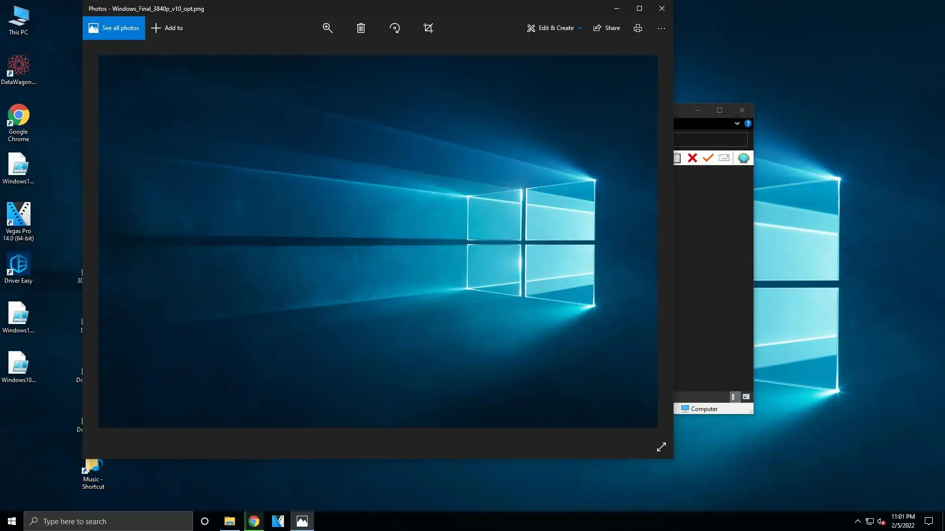Click See all photos button
This screenshot has width=945, height=531.
pos(114,28)
